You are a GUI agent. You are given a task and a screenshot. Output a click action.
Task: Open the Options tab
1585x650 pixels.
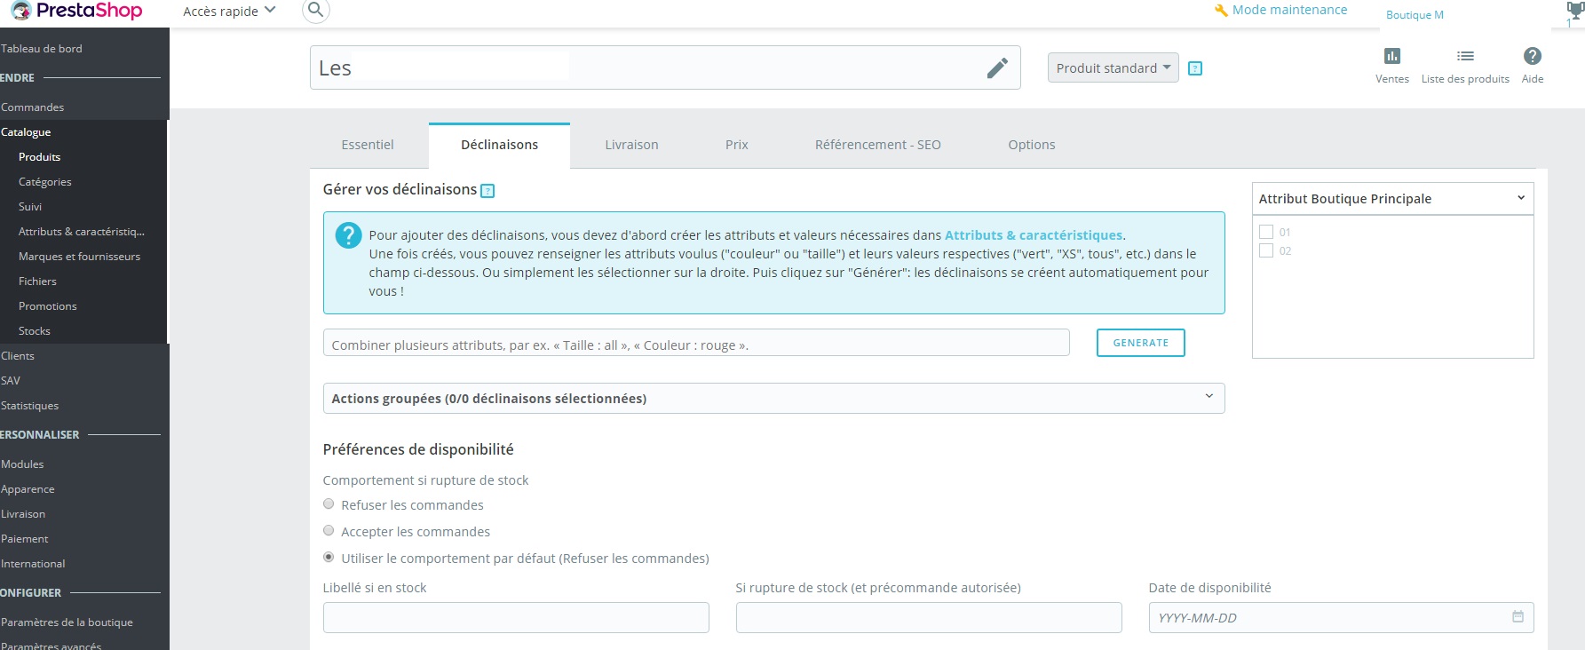[x=1032, y=145]
